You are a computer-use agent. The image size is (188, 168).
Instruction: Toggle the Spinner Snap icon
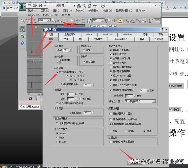pyautogui.click(x=144, y=21)
